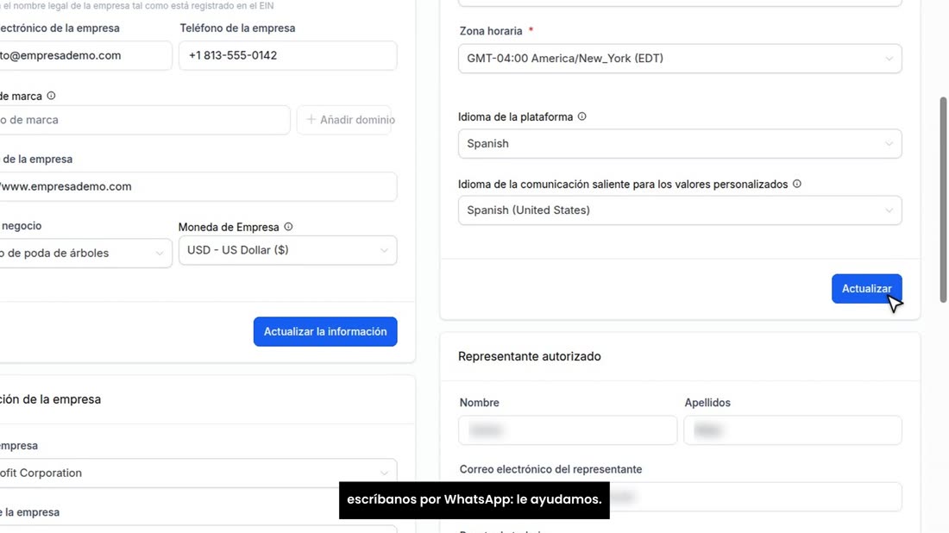
Task: Click the Añadir dominio button
Action: pos(343,120)
